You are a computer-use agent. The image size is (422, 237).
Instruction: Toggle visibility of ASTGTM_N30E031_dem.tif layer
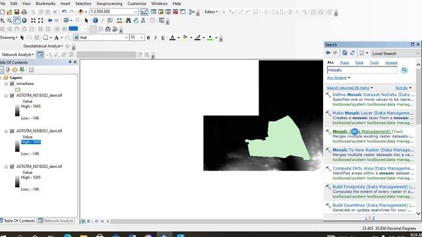click(x=12, y=131)
